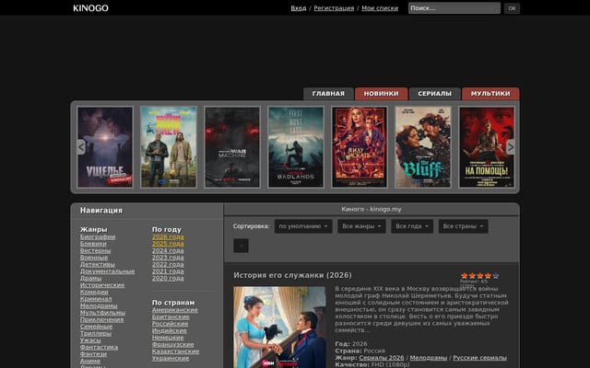Browse Британские films by country

(171, 316)
